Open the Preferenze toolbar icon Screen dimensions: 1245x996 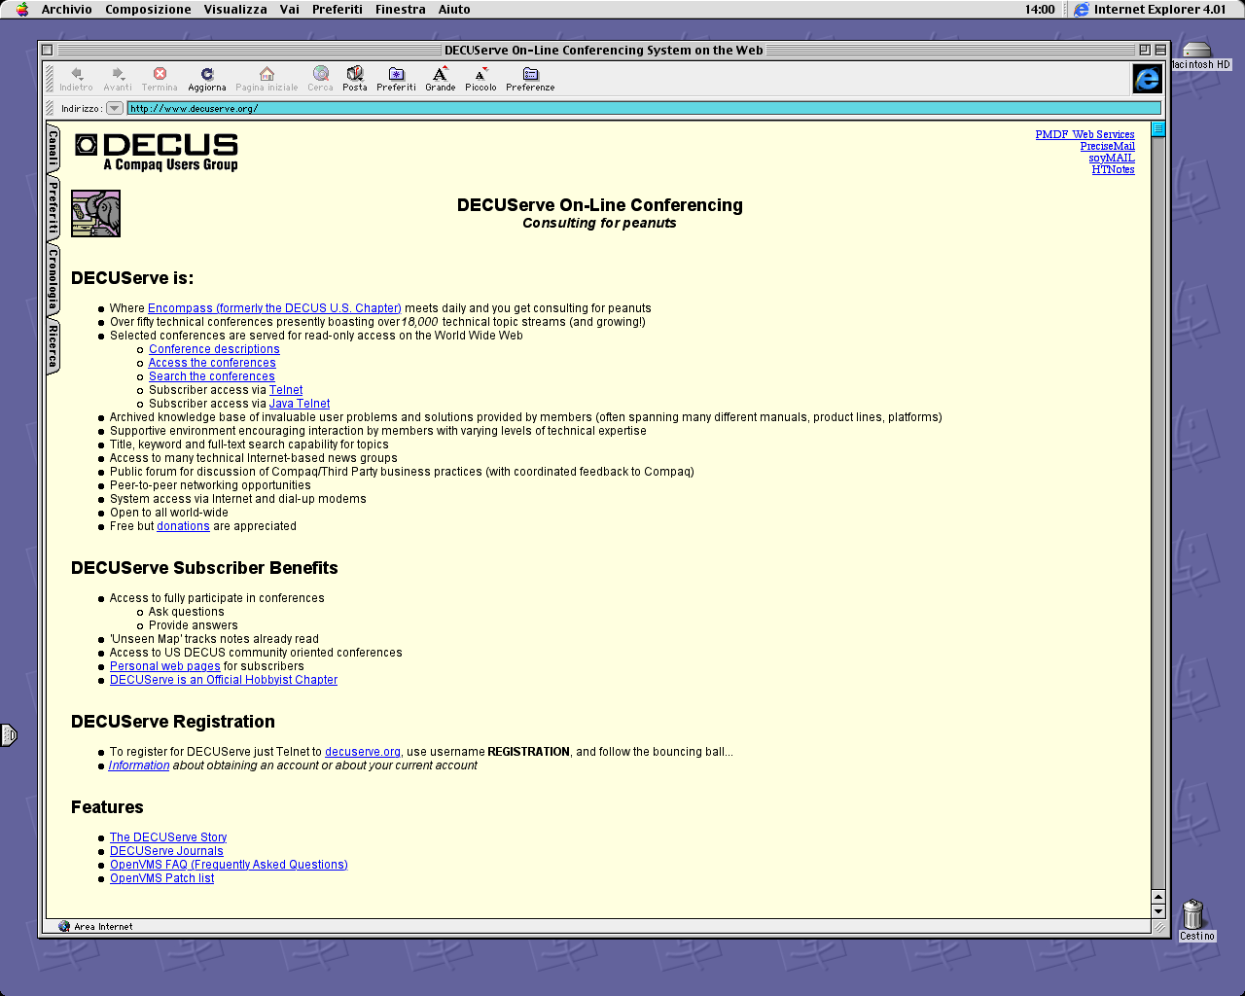click(530, 74)
